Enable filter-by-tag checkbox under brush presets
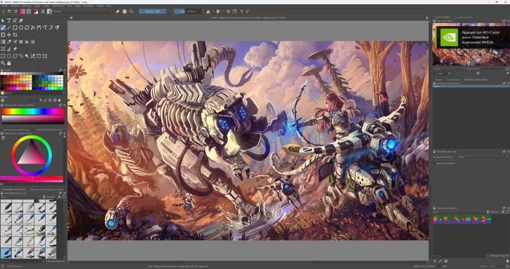510x269 pixels. 44,261
